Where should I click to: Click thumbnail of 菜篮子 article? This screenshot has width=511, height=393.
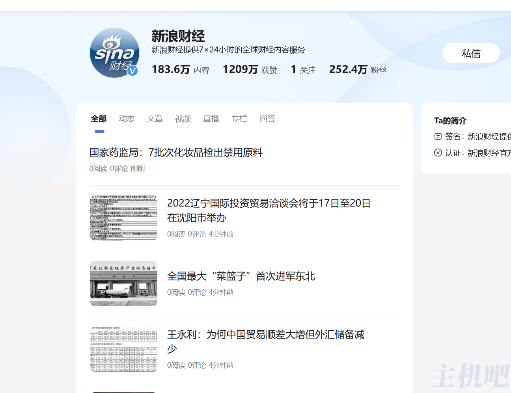click(124, 283)
